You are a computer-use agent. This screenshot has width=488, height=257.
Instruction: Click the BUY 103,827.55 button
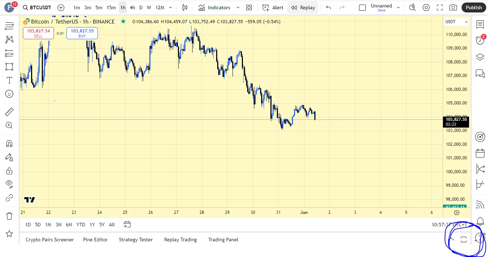tap(82, 33)
